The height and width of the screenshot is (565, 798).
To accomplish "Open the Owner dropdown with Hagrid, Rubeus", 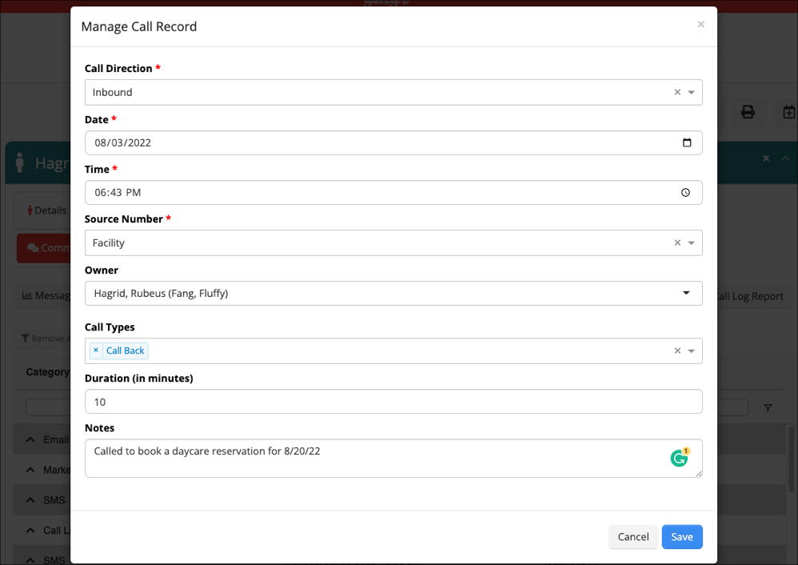I will click(x=393, y=294).
